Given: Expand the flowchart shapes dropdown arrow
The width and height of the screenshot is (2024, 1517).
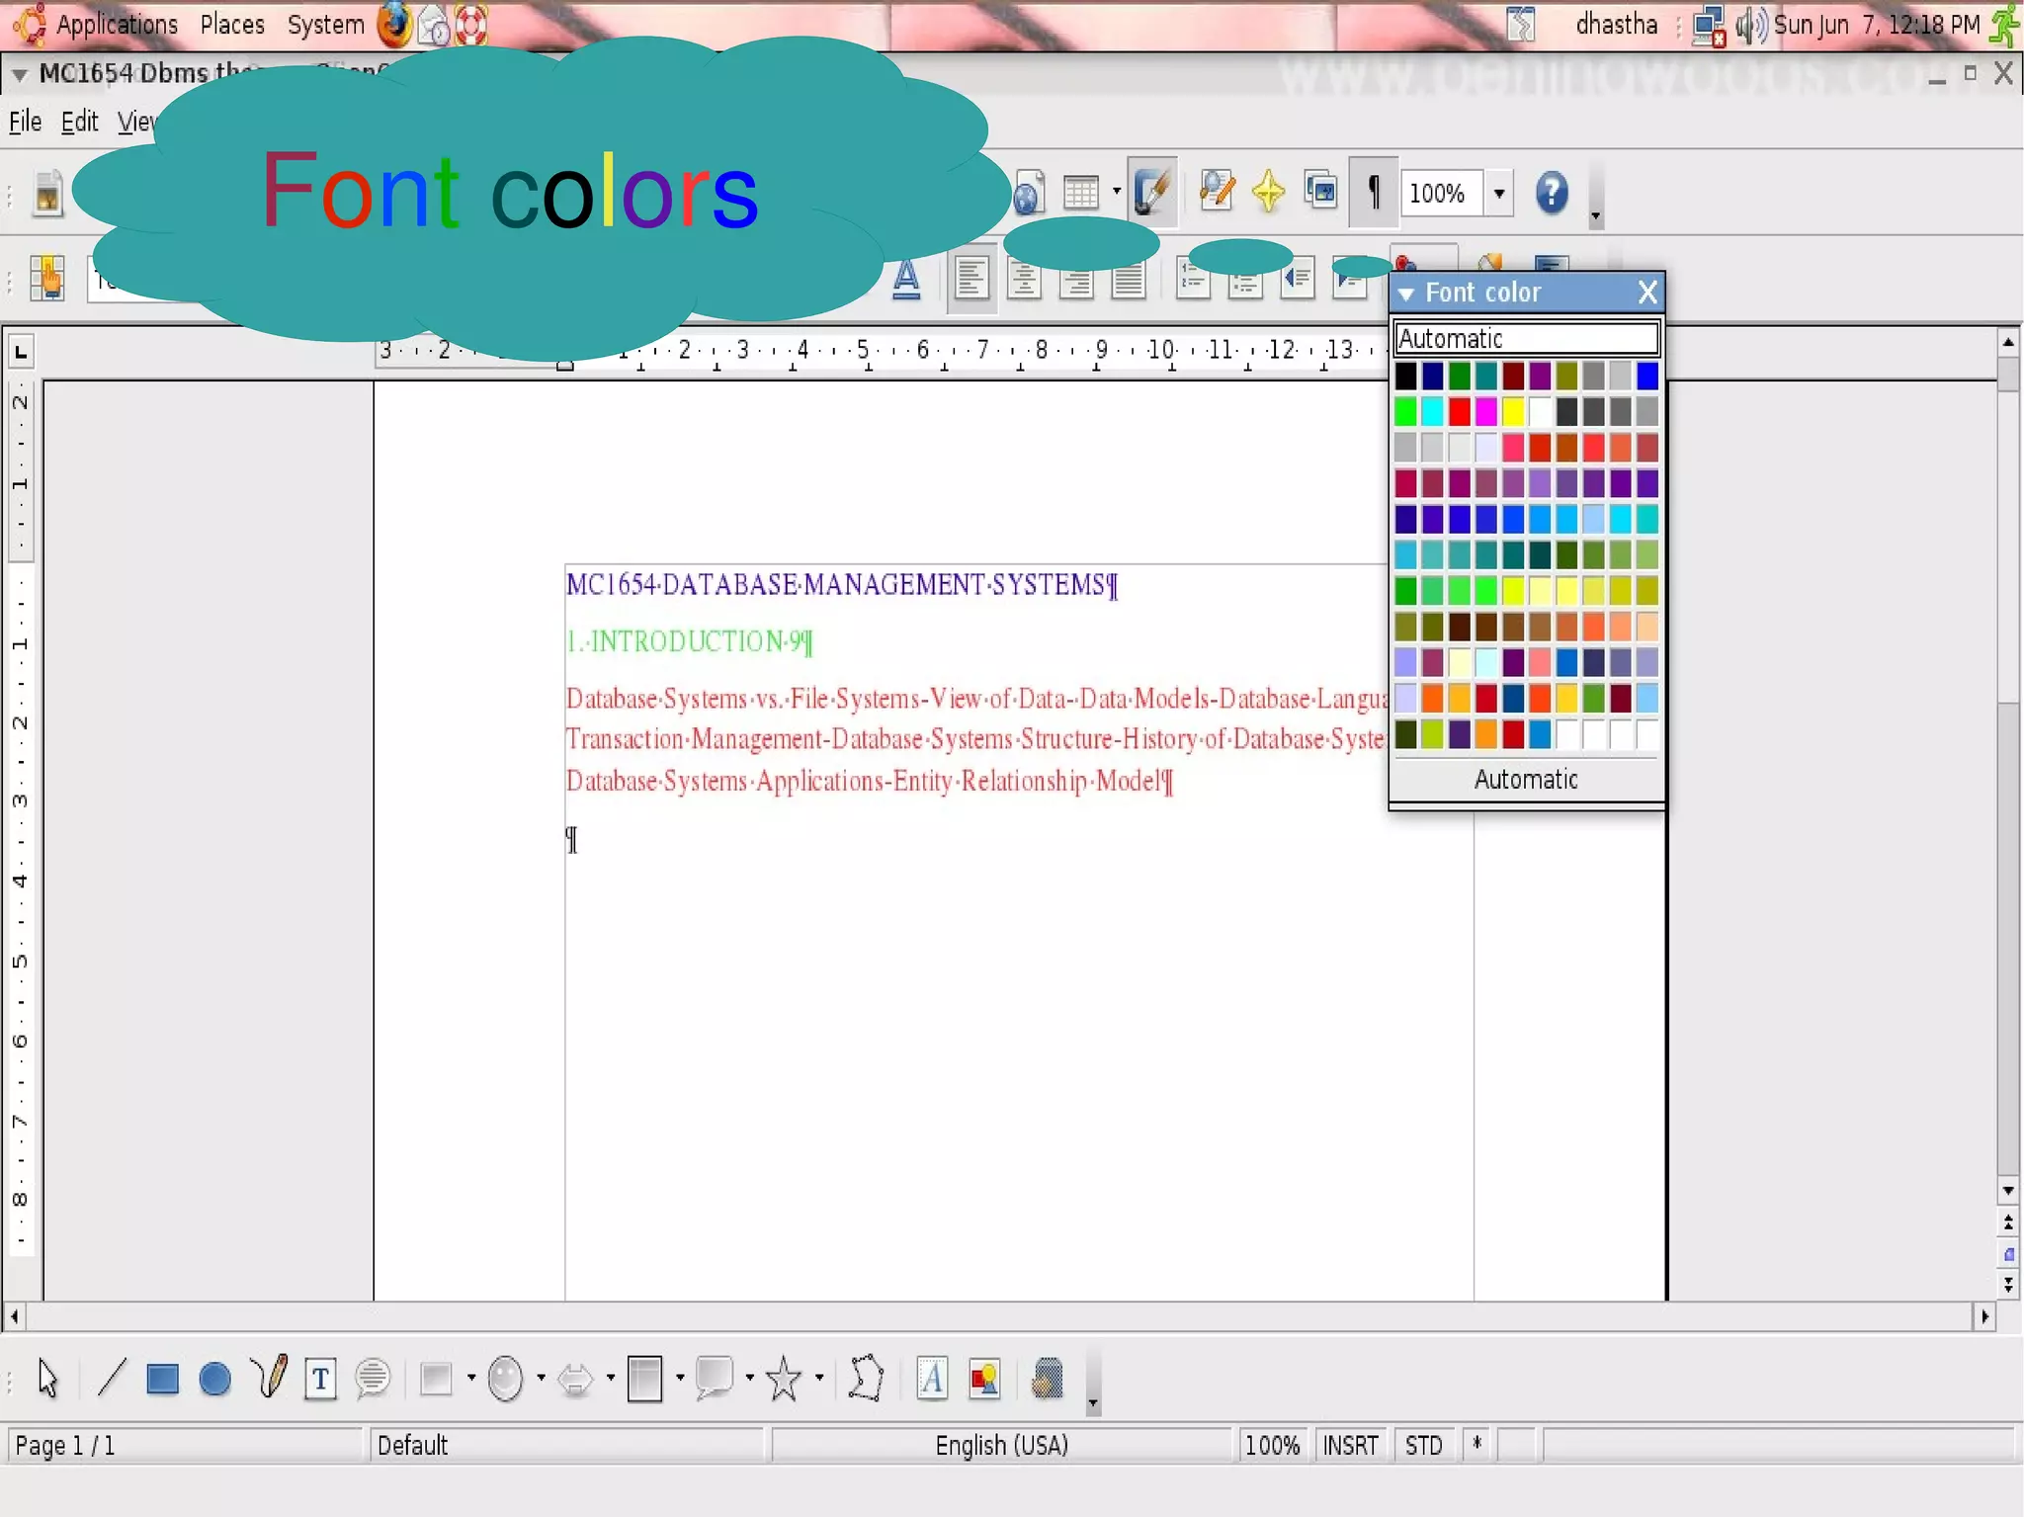Looking at the screenshot, I should (x=680, y=1378).
